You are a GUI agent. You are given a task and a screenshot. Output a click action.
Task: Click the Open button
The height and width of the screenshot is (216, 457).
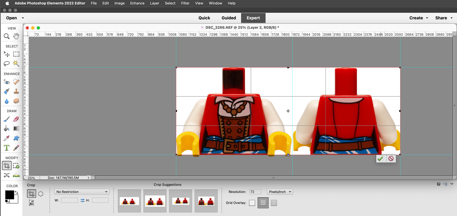[x=12, y=18]
